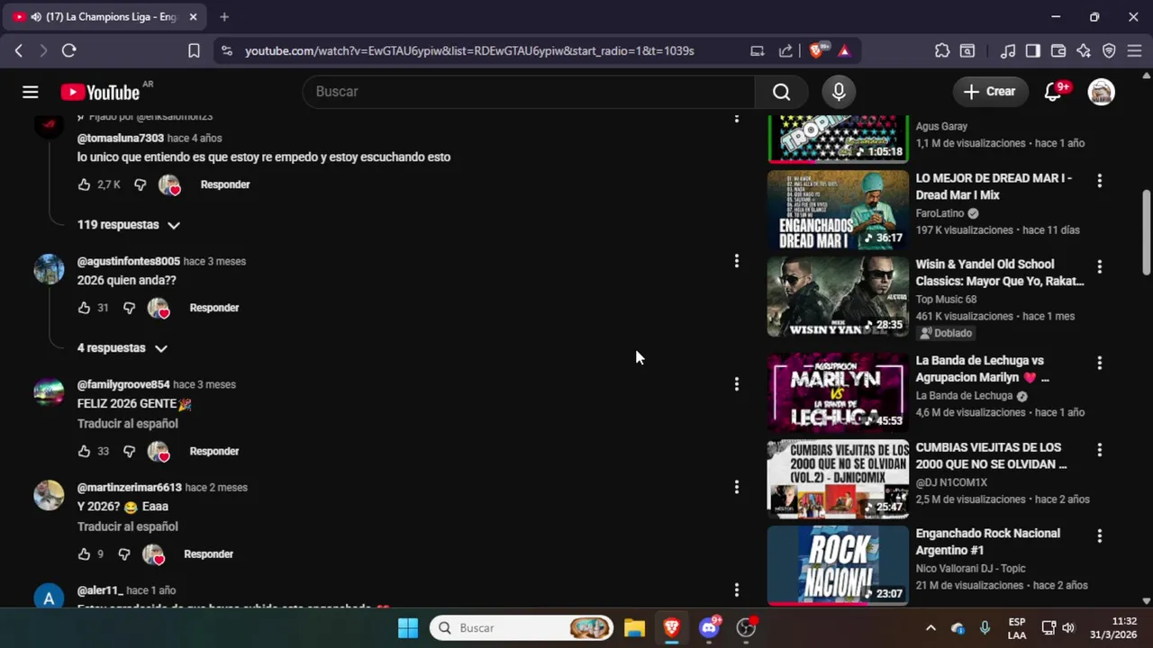Like the comment by @agustinfontes8005
This screenshot has width=1153, height=648.
(x=85, y=308)
